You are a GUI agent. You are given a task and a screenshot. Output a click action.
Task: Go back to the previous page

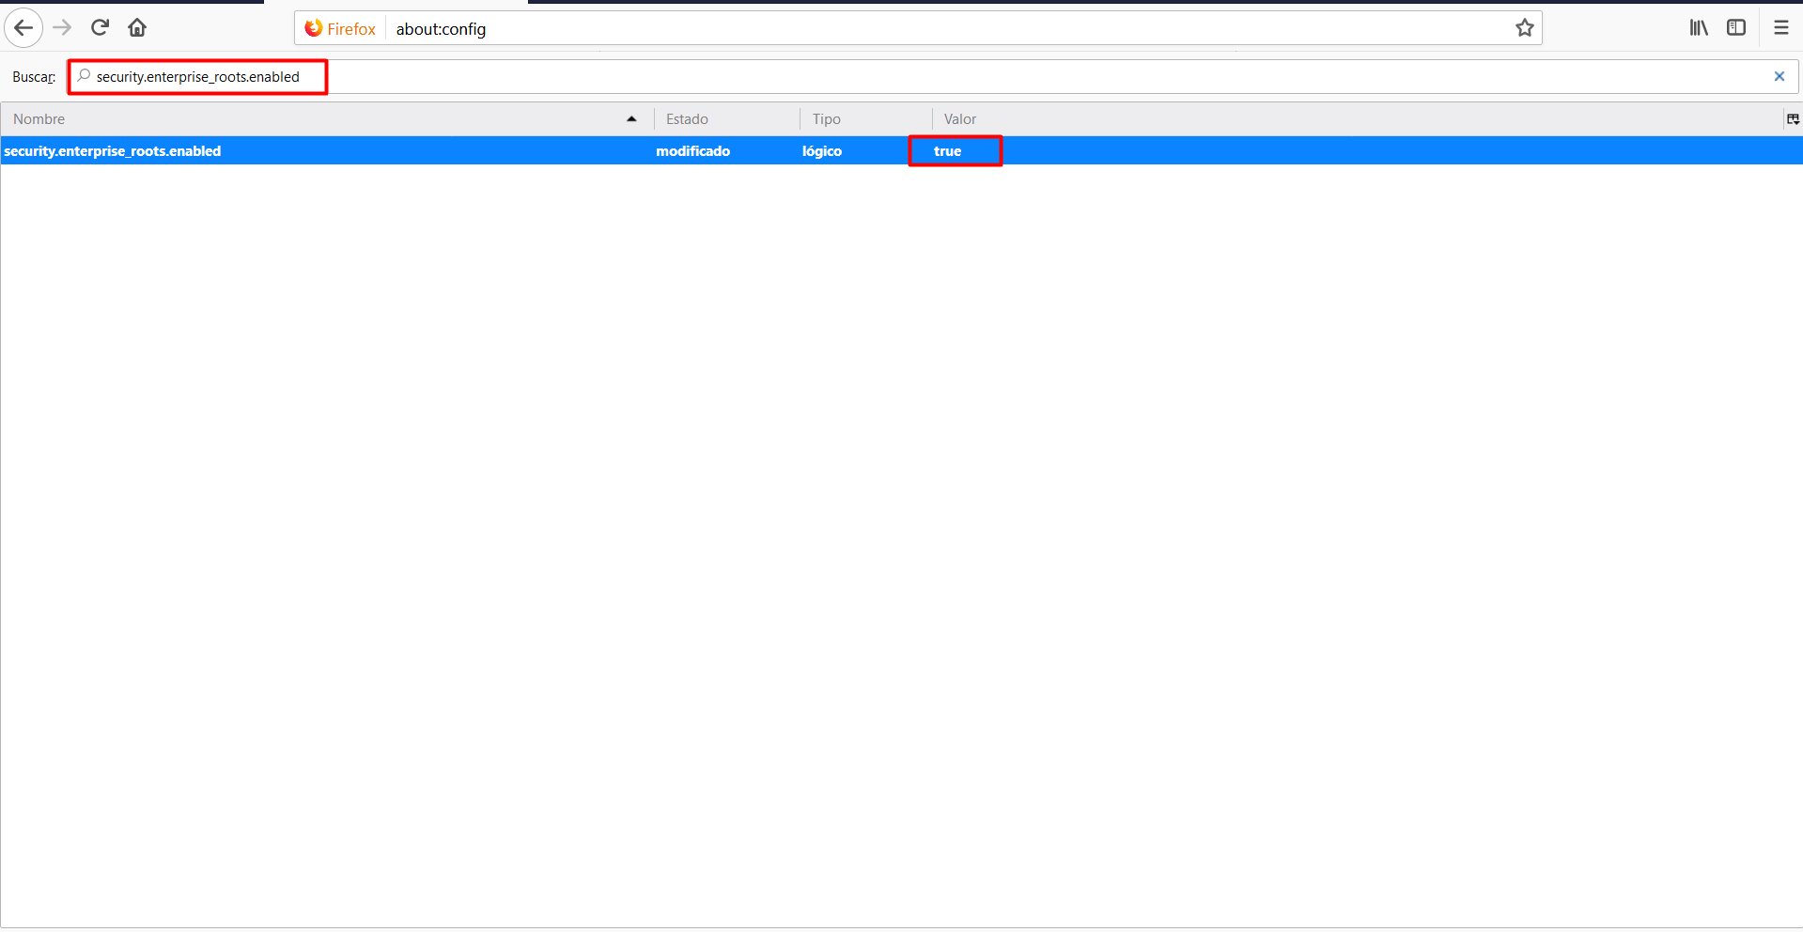point(23,28)
